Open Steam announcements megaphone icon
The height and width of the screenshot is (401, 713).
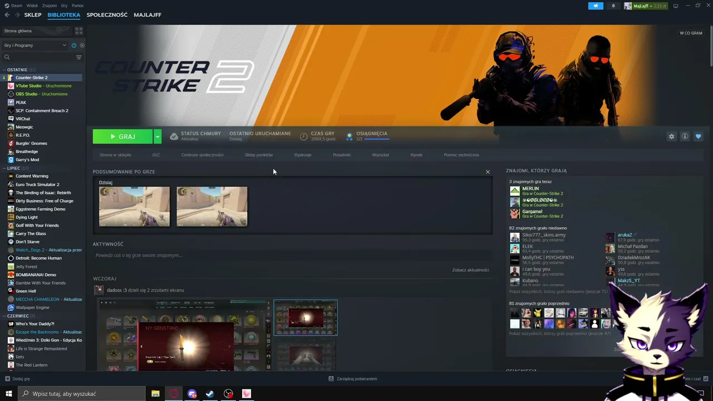pyautogui.click(x=595, y=6)
